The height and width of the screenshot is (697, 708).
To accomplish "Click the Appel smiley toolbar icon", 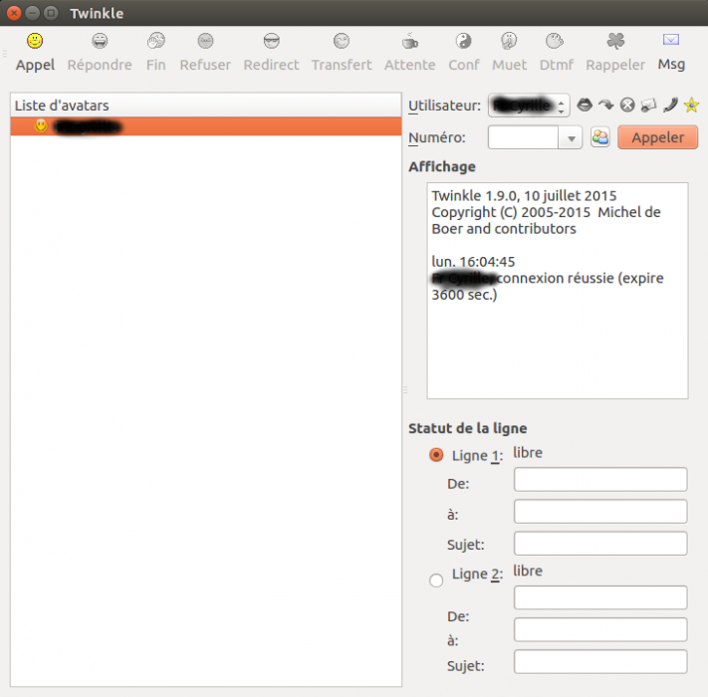I will (x=35, y=41).
